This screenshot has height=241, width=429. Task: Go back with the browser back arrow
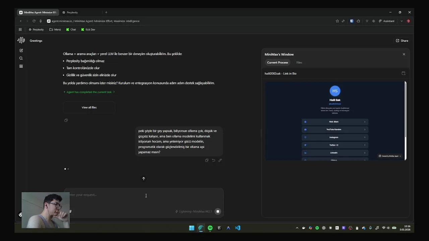click(20, 21)
